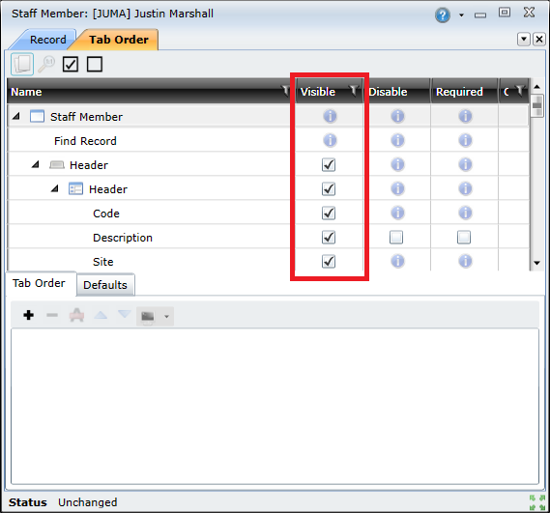Image resolution: width=550 pixels, height=513 pixels.
Task: Switch to the Record tab
Action: 47,40
